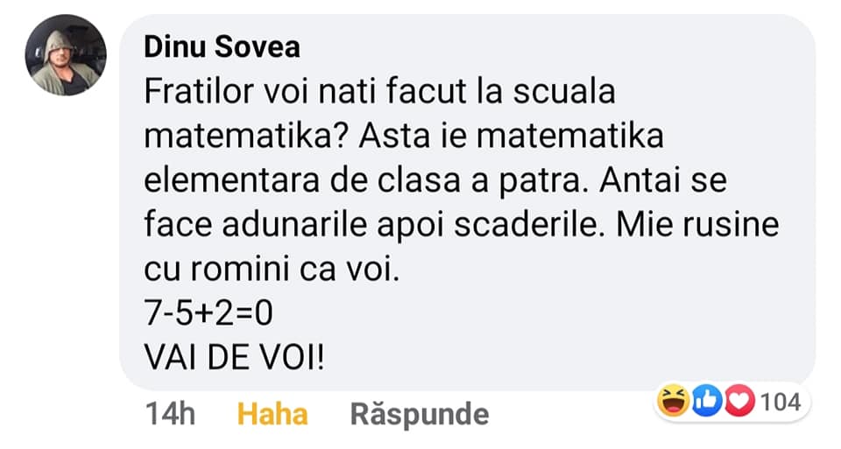Open the Dinu Sovea profile name link
The height and width of the screenshot is (449, 841).
click(x=222, y=46)
